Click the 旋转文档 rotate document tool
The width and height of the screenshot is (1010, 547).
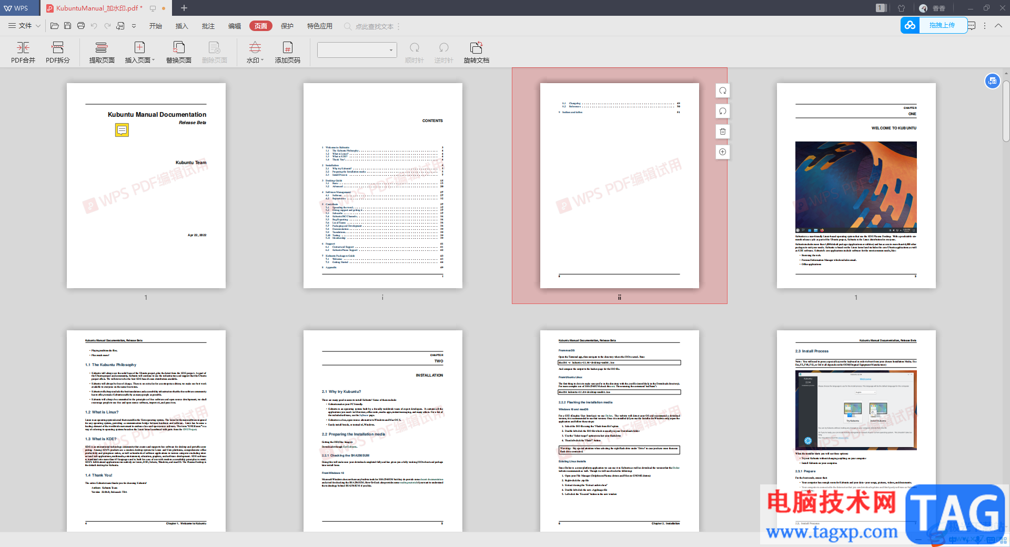pyautogui.click(x=476, y=53)
